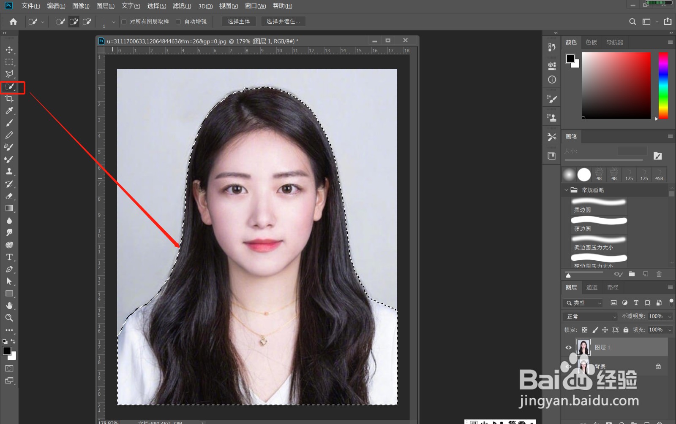
Task: Choose the Add to selection mode
Action: (74, 22)
